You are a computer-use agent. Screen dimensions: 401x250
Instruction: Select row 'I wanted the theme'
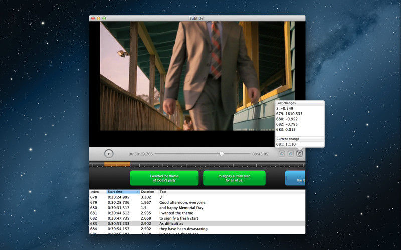tap(197, 213)
